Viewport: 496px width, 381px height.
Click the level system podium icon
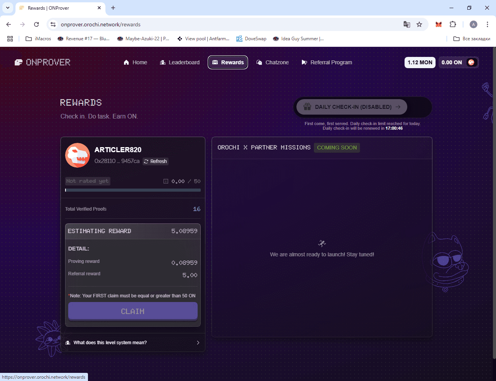(x=68, y=343)
